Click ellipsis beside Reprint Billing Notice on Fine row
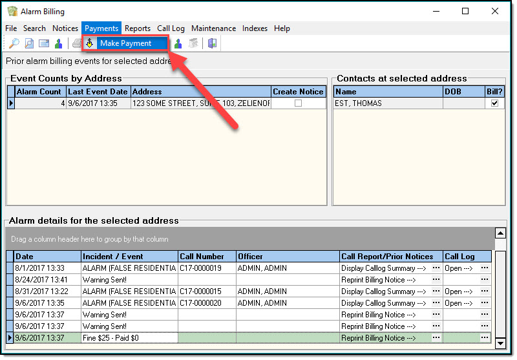Viewport: 517px width, 360px height. tap(436, 338)
